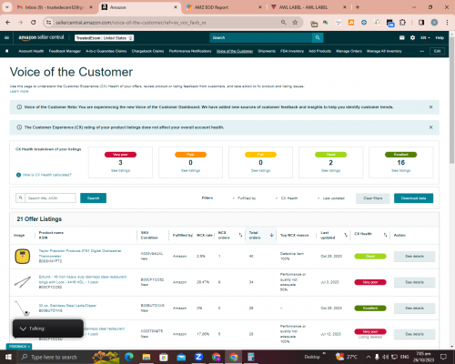Show hidden system tray icons chevron
Viewport: 455px width, 364px height.
[x=369, y=357]
